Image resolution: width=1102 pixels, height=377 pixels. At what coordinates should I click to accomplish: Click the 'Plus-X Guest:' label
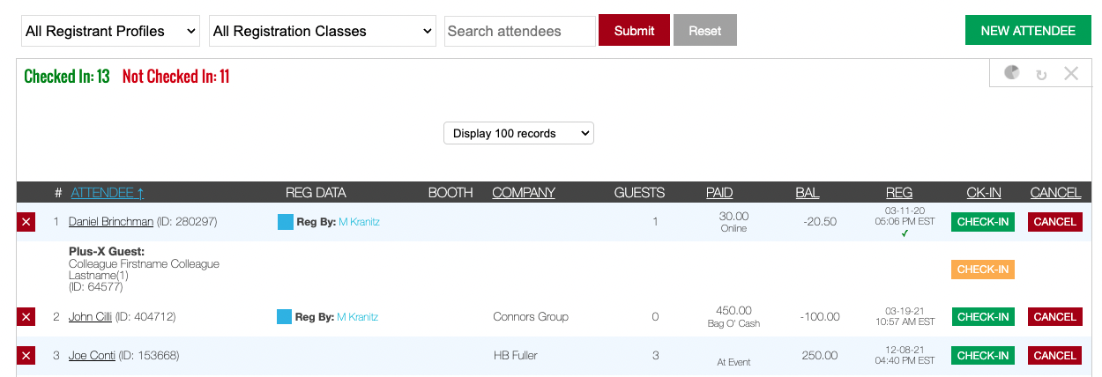pos(106,252)
